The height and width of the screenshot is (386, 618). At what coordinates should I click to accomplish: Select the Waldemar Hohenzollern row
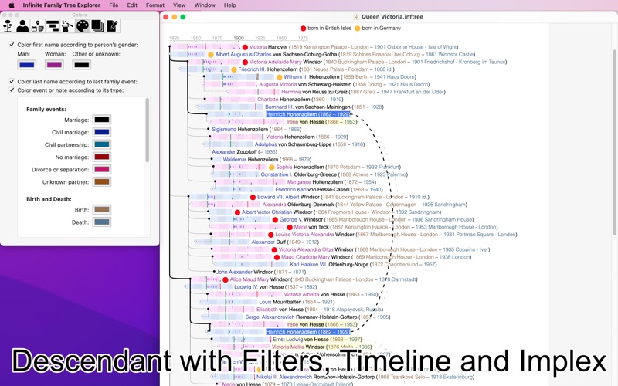(267, 160)
